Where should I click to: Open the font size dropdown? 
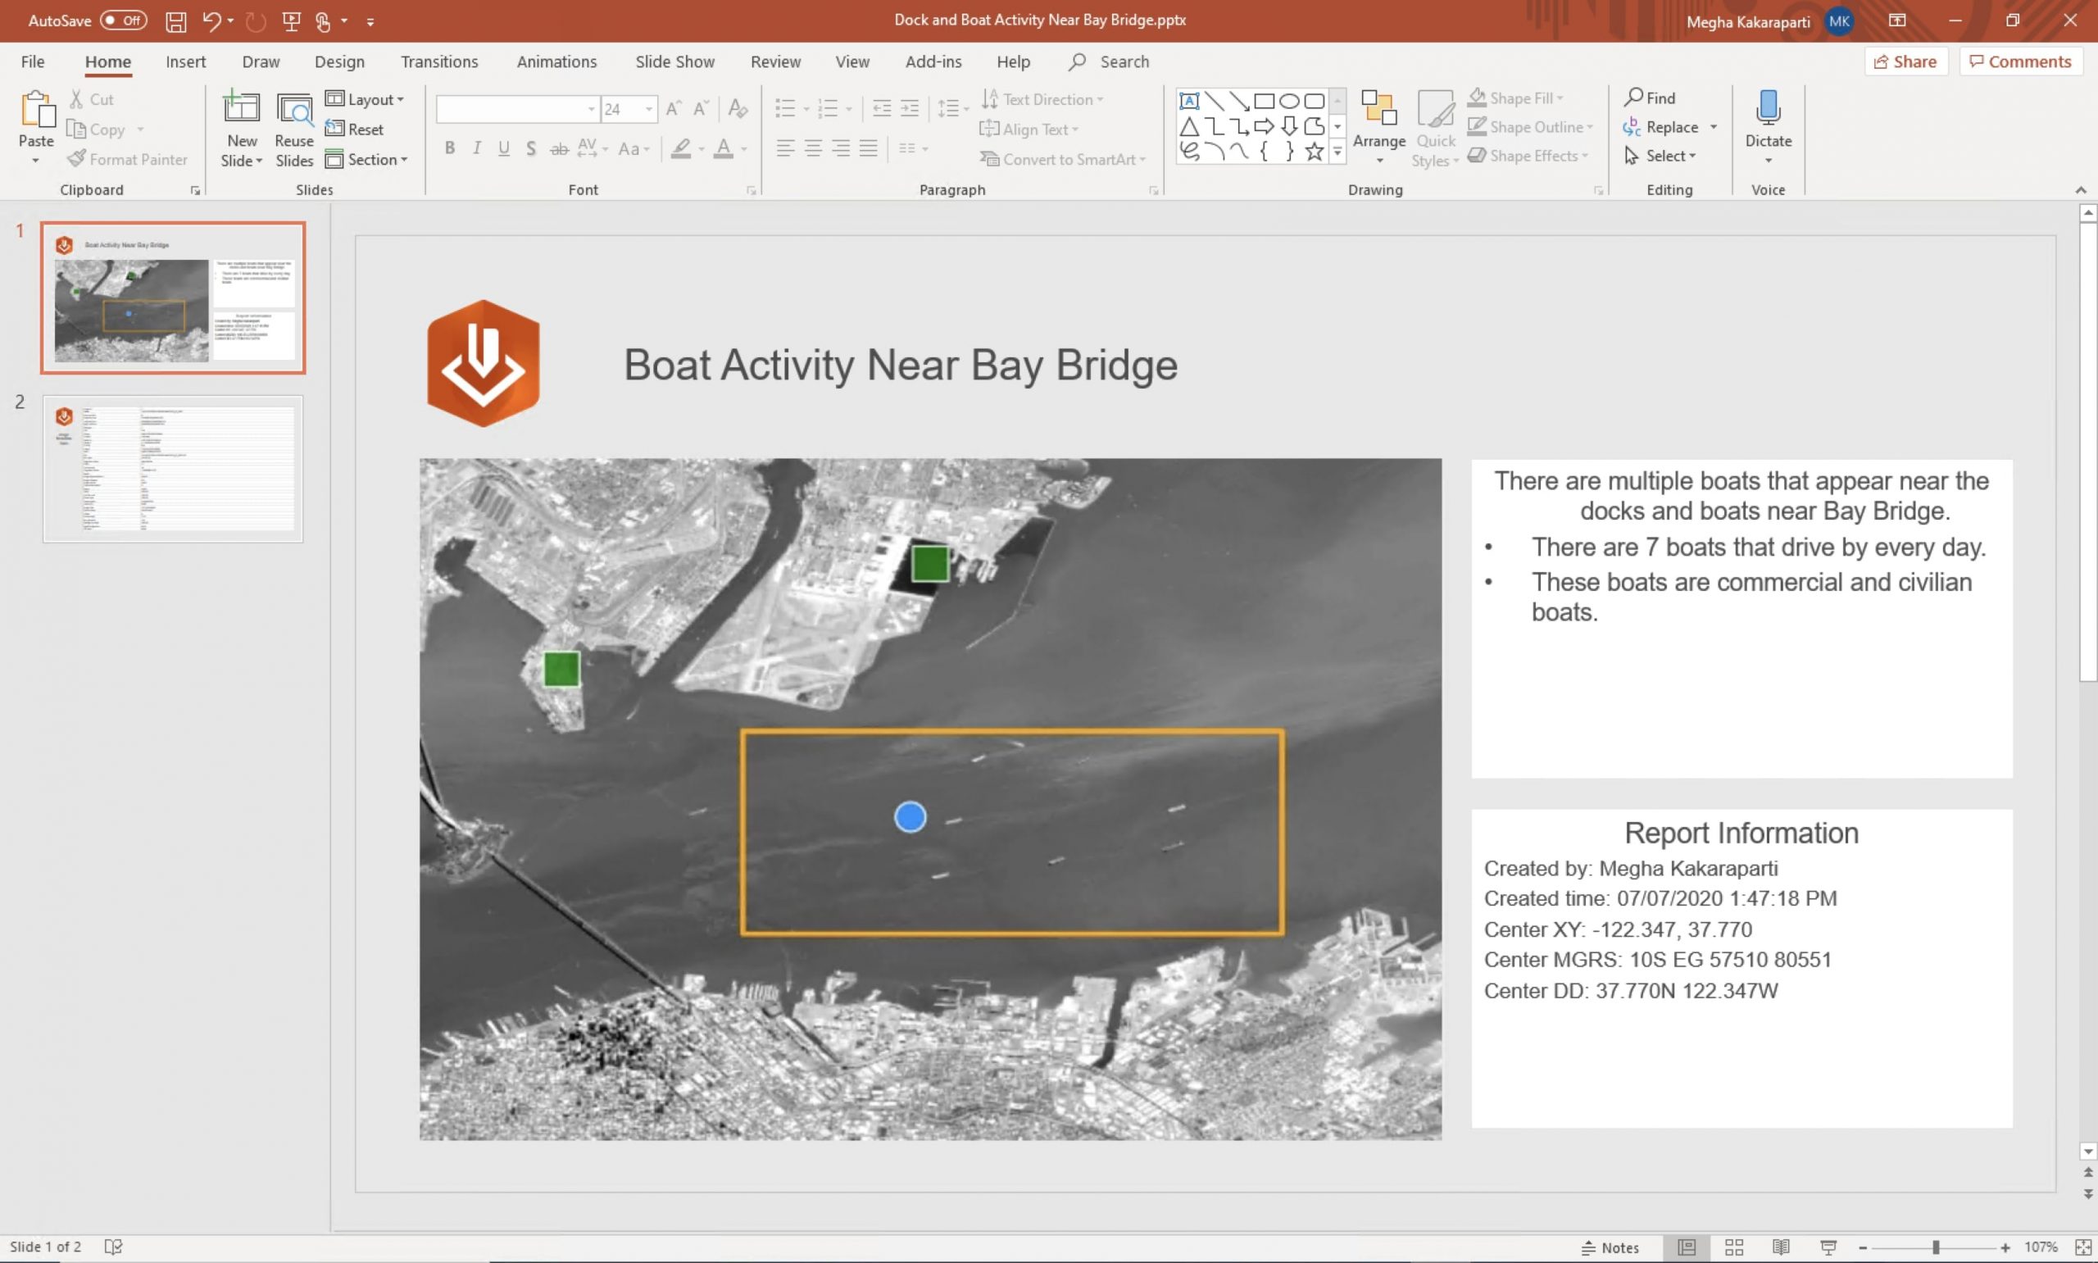(649, 109)
